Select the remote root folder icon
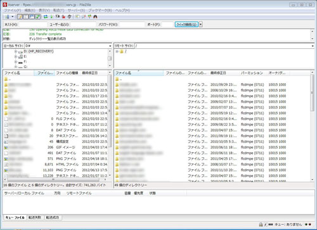317x230 pixels. pyautogui.click(x=122, y=51)
